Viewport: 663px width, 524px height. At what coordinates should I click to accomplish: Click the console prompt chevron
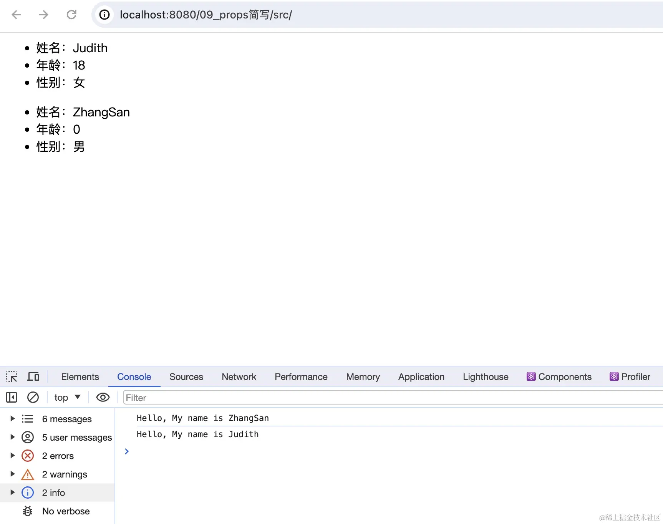tap(127, 451)
